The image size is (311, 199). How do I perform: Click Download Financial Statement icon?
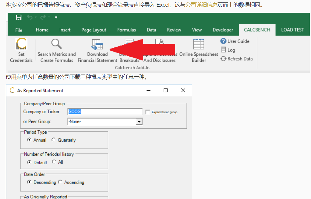point(97,44)
